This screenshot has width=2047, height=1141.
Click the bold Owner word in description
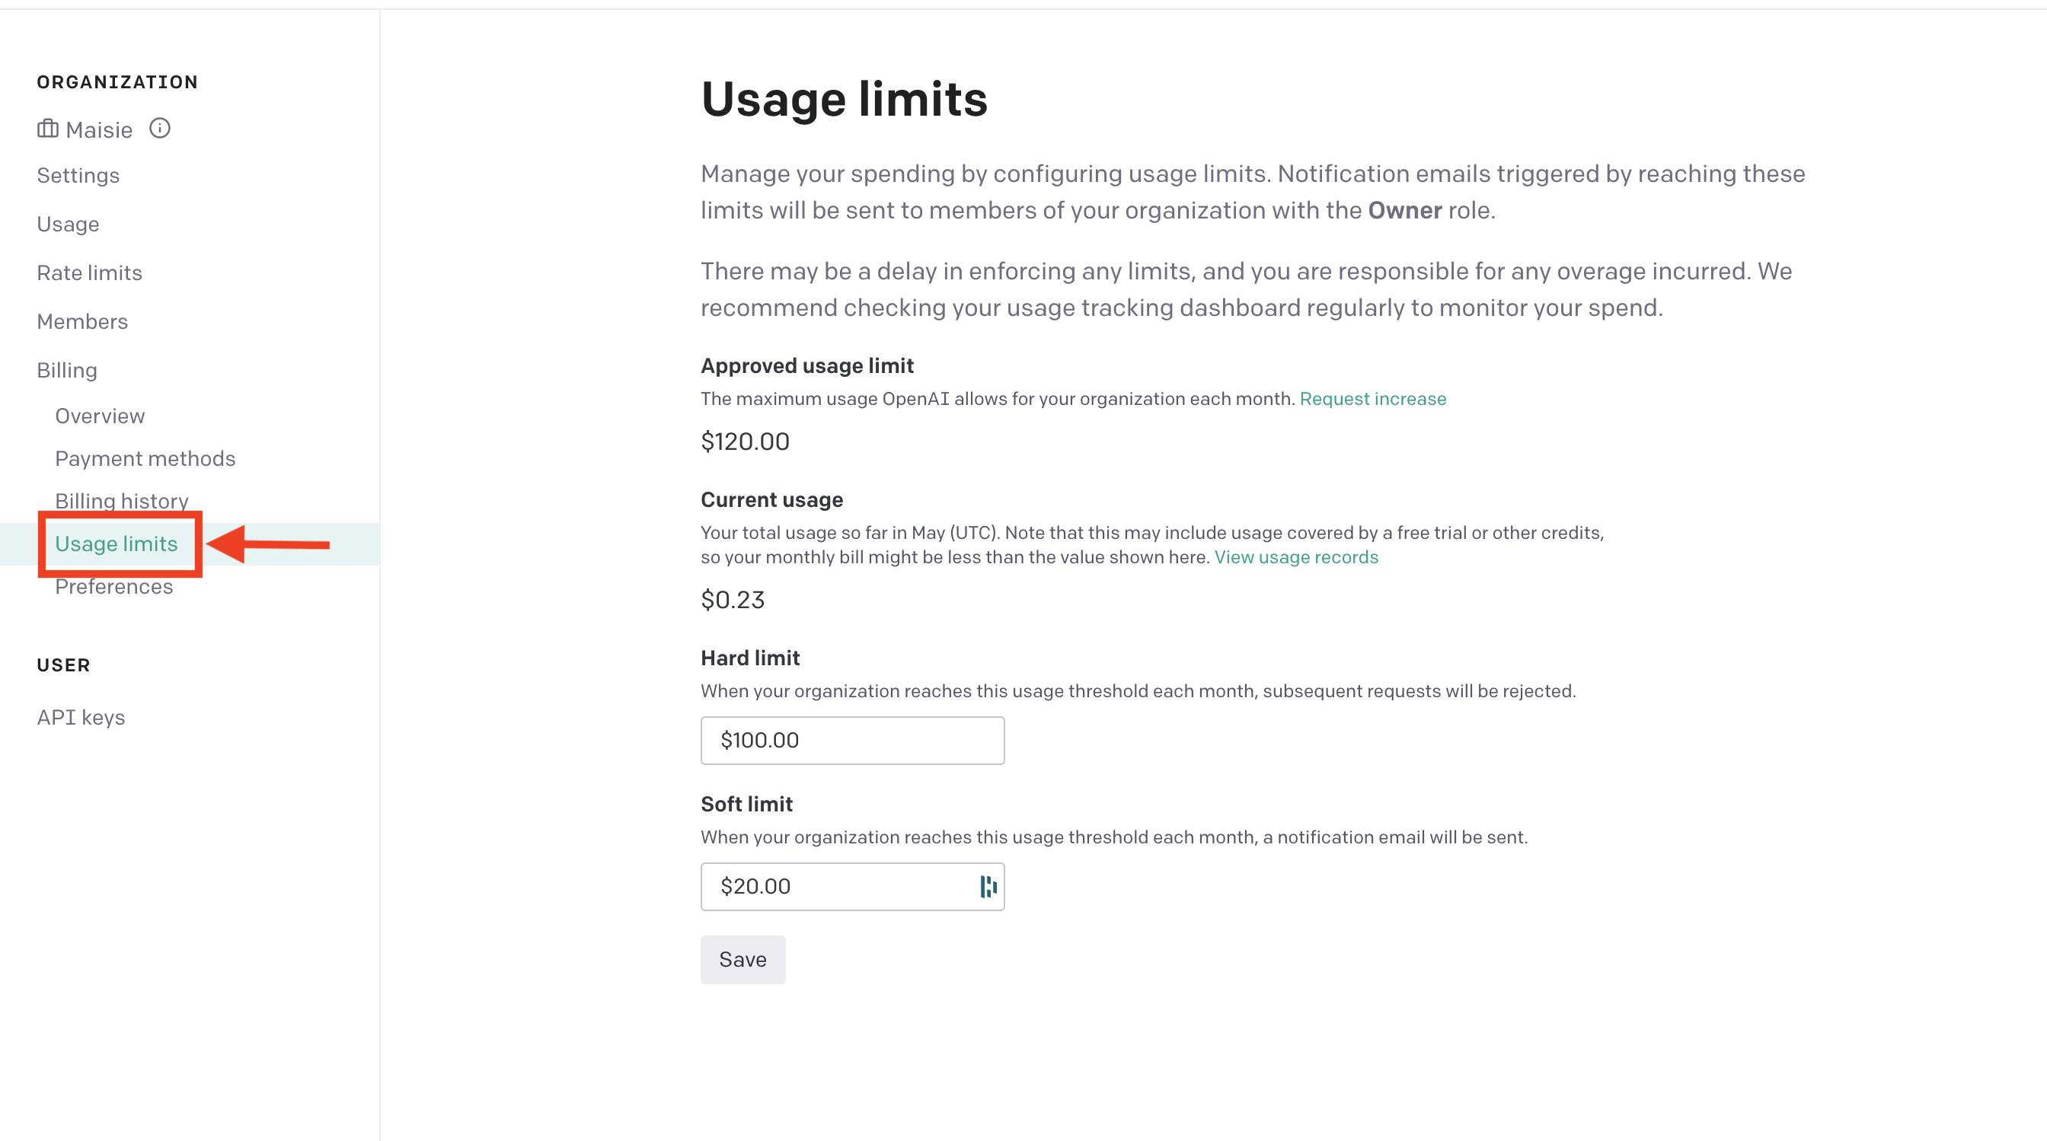1404,210
